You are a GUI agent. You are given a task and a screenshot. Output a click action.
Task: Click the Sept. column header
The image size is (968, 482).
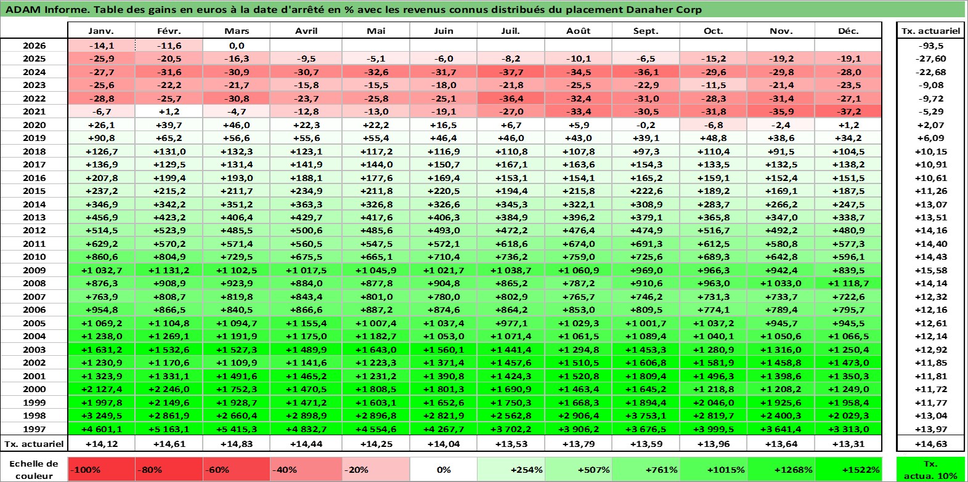(646, 31)
